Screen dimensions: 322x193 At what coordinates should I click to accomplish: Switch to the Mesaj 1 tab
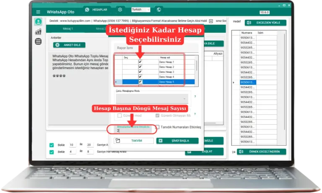pyautogui.click(x=68, y=29)
